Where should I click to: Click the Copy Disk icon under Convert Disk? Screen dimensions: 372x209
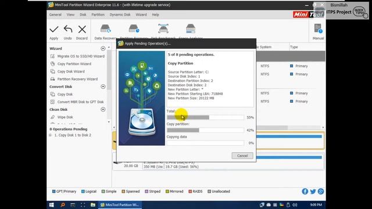click(x=52, y=94)
